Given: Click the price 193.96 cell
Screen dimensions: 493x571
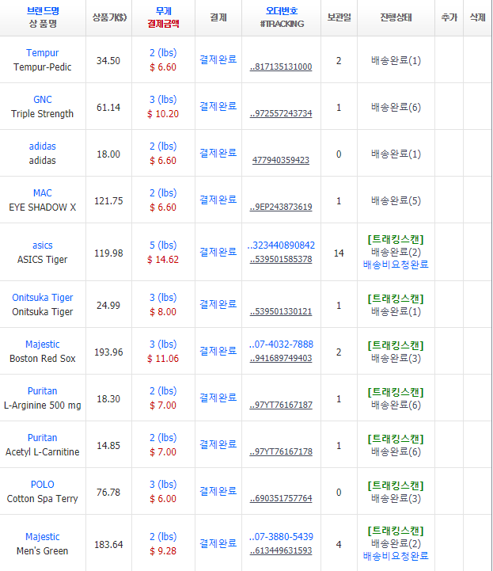Looking at the screenshot, I should [108, 352].
